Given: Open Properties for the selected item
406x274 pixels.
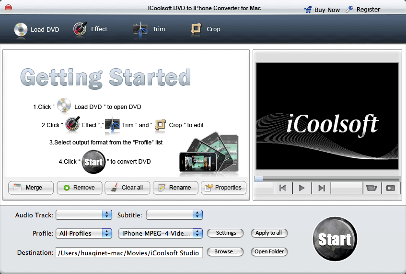Looking at the screenshot, I should pyautogui.click(x=224, y=188).
